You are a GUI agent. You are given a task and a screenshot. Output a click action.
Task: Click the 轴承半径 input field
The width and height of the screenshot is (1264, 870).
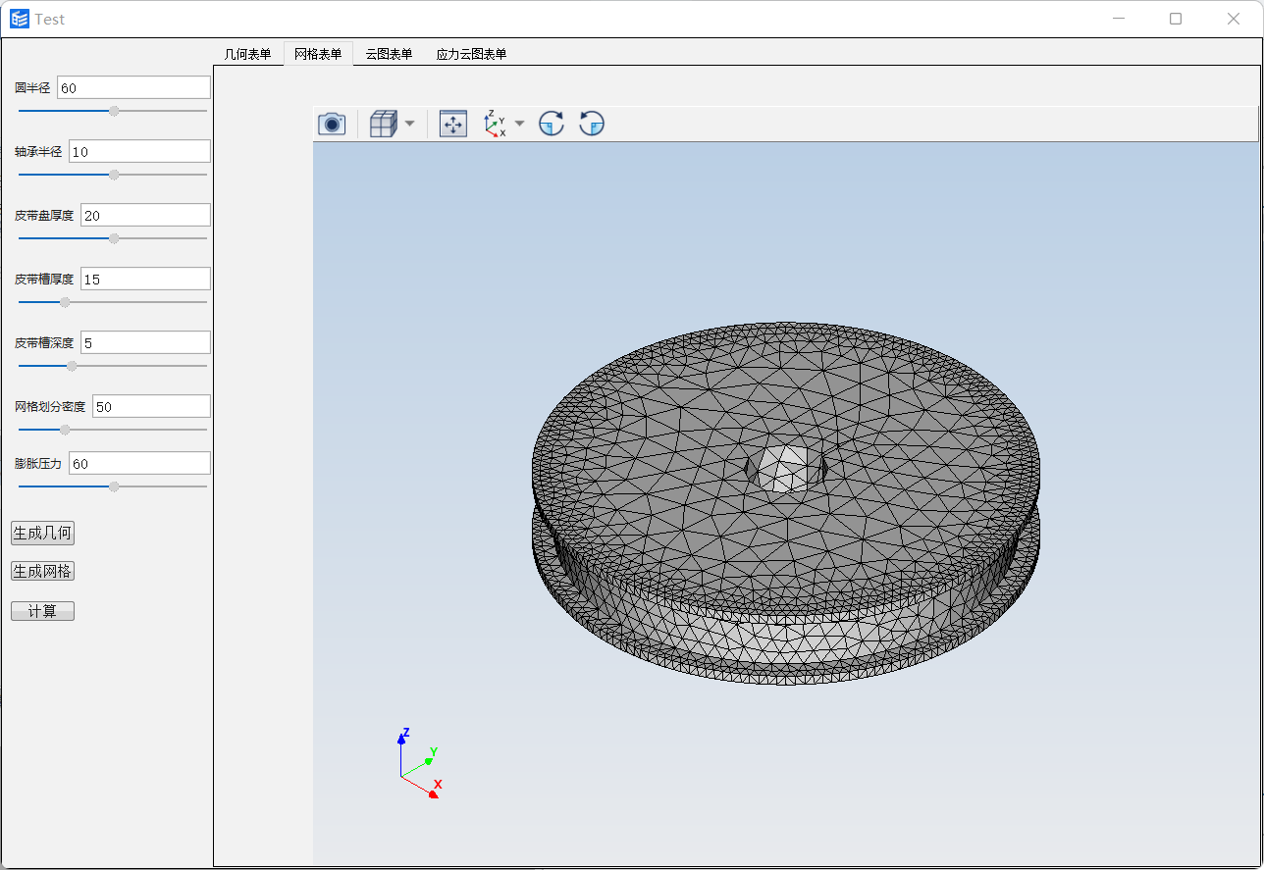tap(139, 151)
